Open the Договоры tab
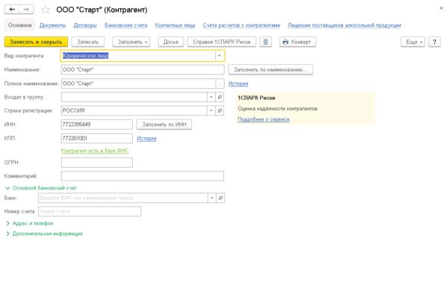This screenshot has width=448, height=293. click(x=85, y=25)
